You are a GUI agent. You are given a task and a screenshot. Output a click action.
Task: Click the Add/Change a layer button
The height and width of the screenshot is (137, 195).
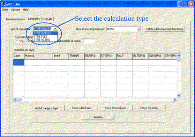tap(47, 108)
